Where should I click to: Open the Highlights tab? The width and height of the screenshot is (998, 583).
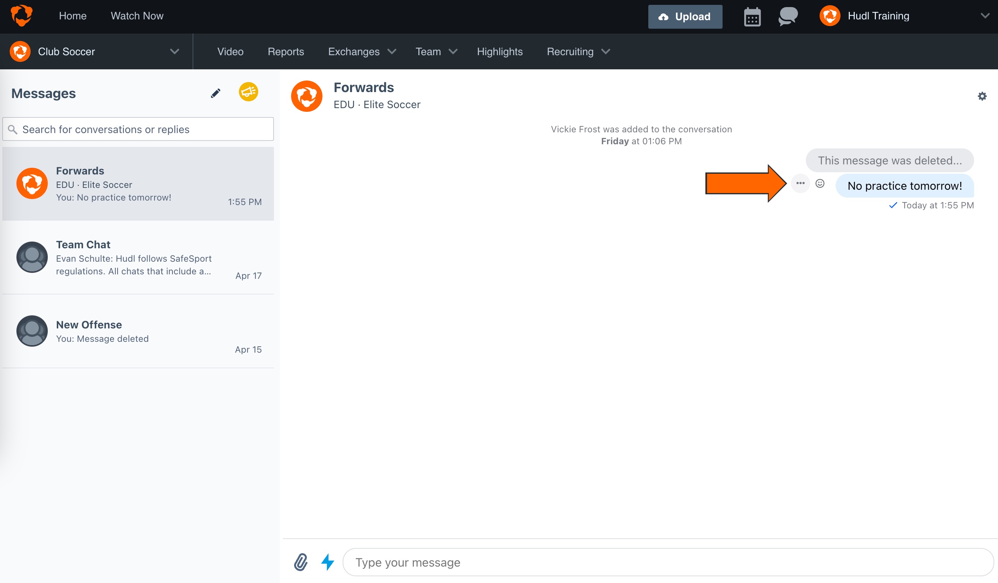pos(500,51)
